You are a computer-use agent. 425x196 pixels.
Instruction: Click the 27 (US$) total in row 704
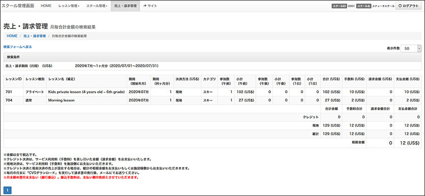point(331,101)
